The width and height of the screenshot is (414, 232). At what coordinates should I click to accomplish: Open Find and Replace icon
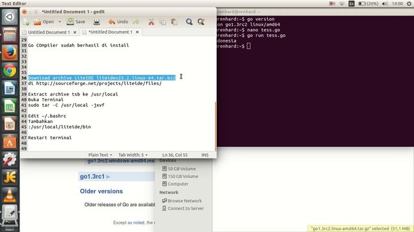click(x=201, y=22)
